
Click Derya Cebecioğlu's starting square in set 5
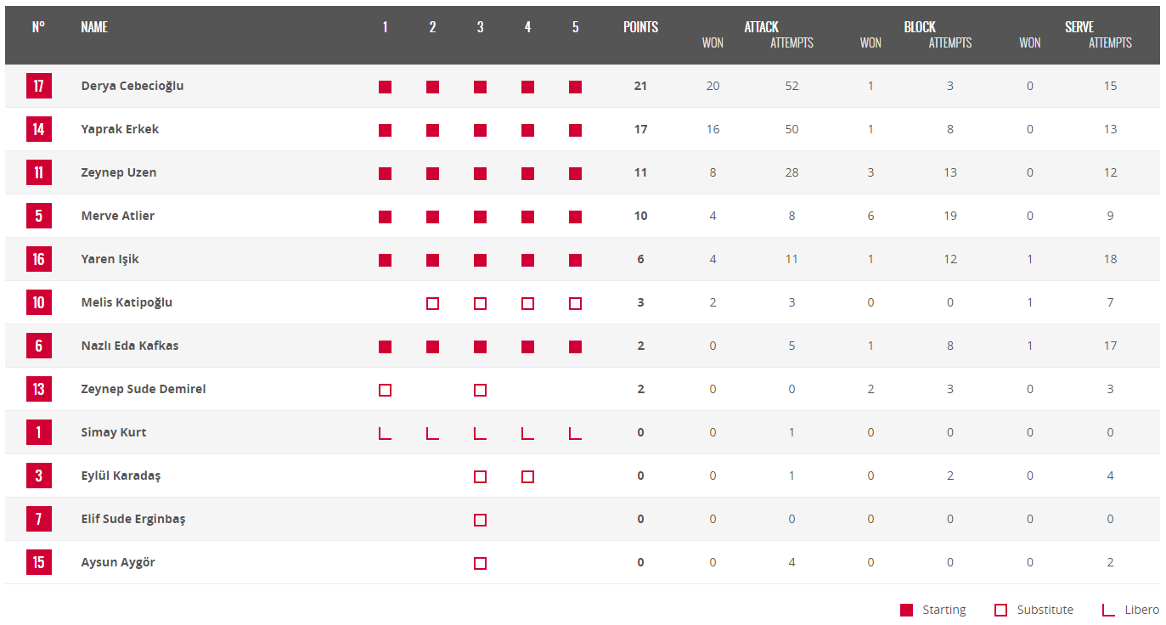pos(575,87)
